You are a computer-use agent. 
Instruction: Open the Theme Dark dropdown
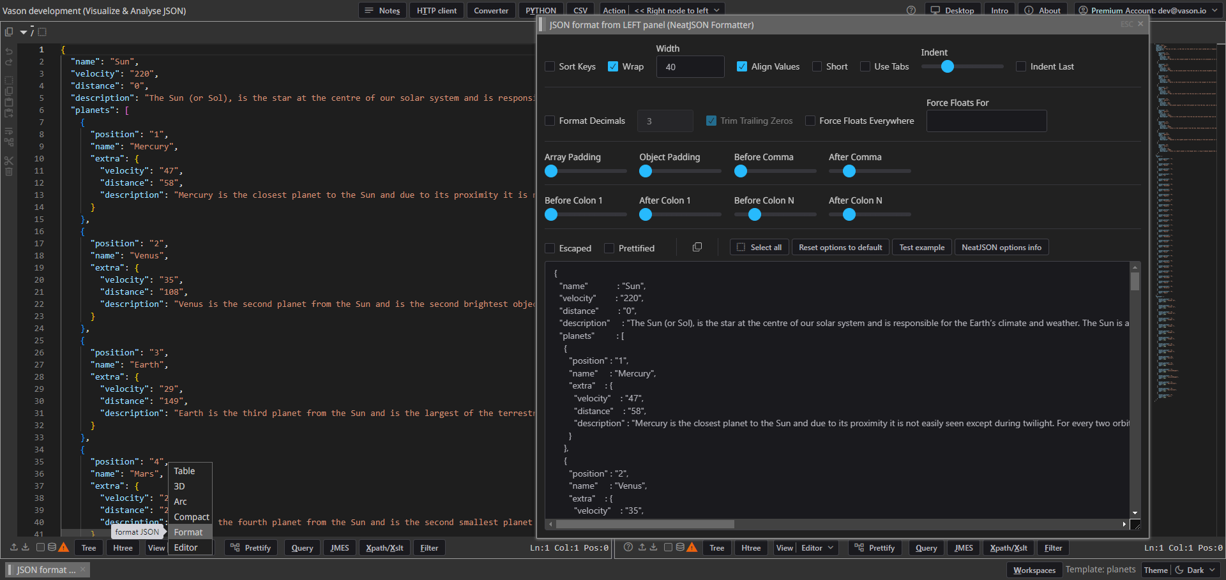tap(1195, 570)
